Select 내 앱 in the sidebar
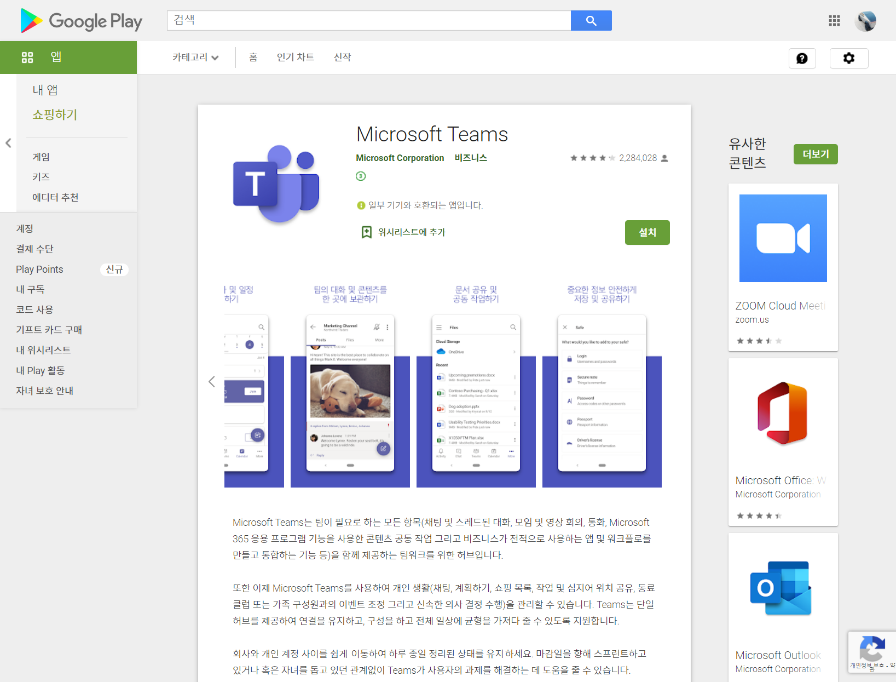Viewport: 896px width, 682px height. [x=45, y=90]
